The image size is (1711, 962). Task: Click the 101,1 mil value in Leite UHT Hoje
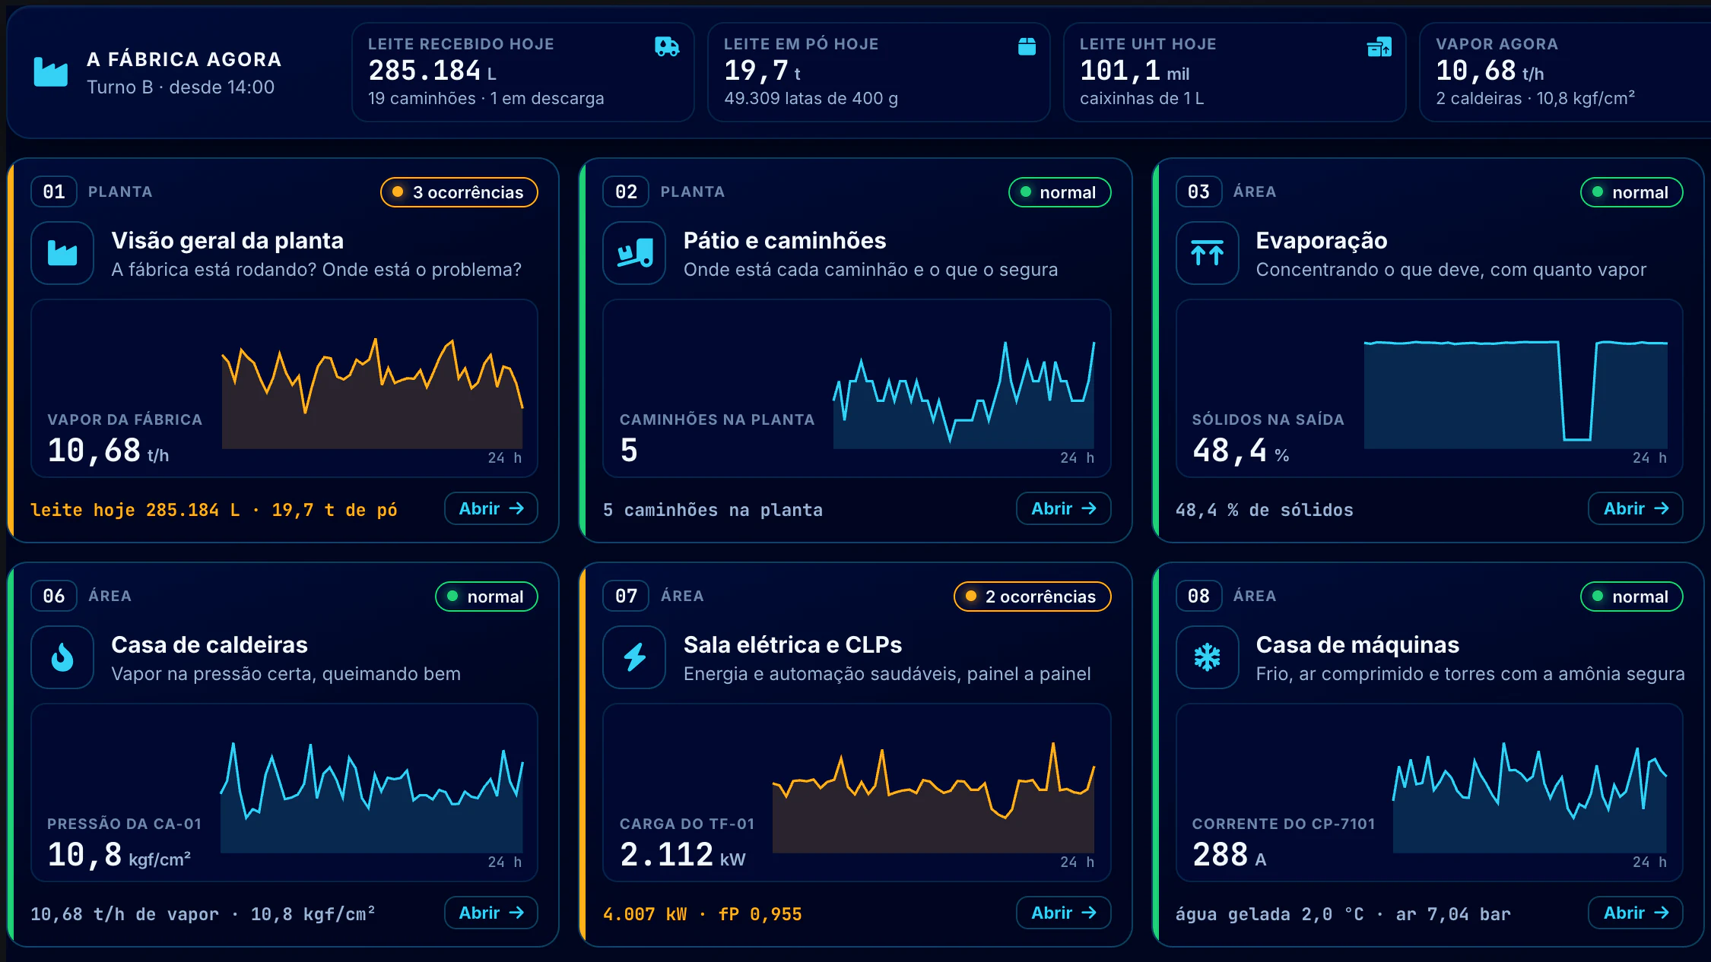1134,71
